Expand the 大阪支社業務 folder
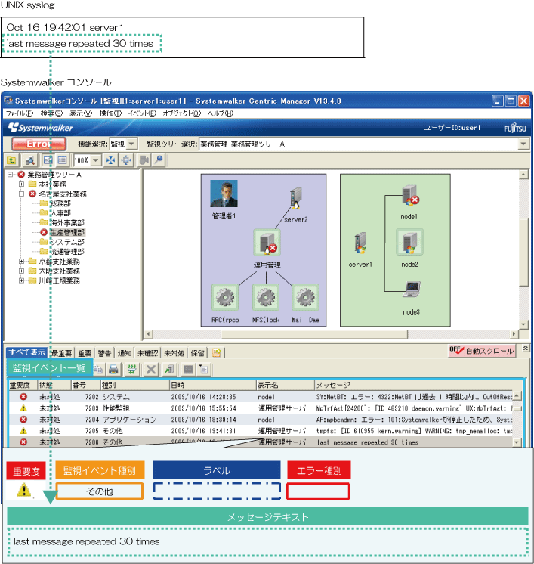The image size is (534, 564). (22, 271)
